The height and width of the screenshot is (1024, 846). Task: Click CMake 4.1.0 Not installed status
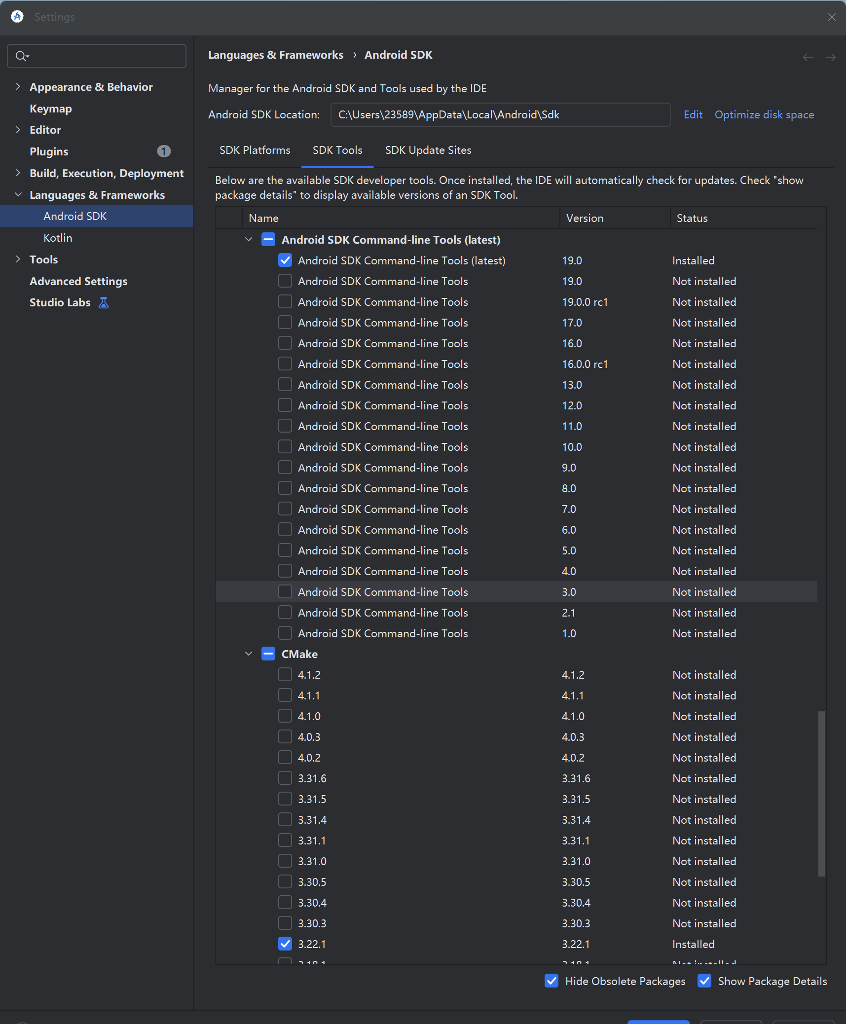704,716
